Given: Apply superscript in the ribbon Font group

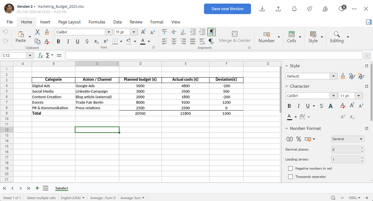Looking at the screenshot, I should 106,41.
